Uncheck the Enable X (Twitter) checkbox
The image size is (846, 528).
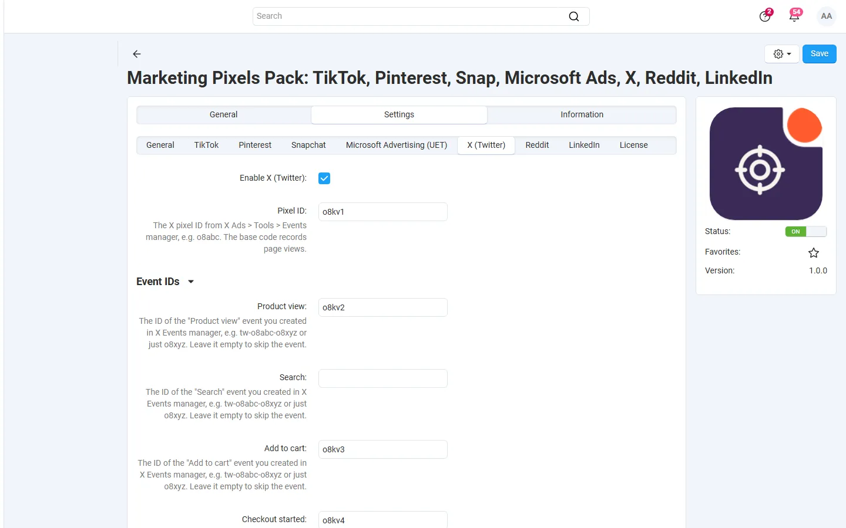[x=324, y=178]
